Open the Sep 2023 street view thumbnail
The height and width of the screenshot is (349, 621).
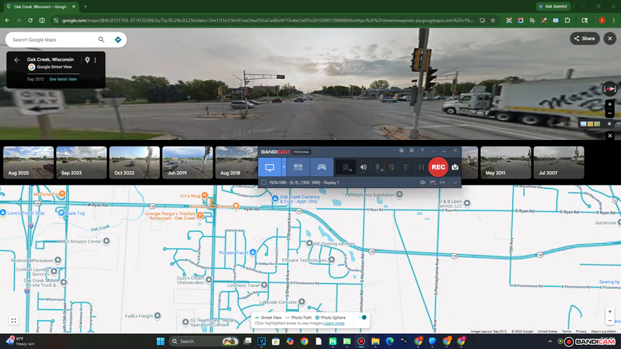click(81, 162)
